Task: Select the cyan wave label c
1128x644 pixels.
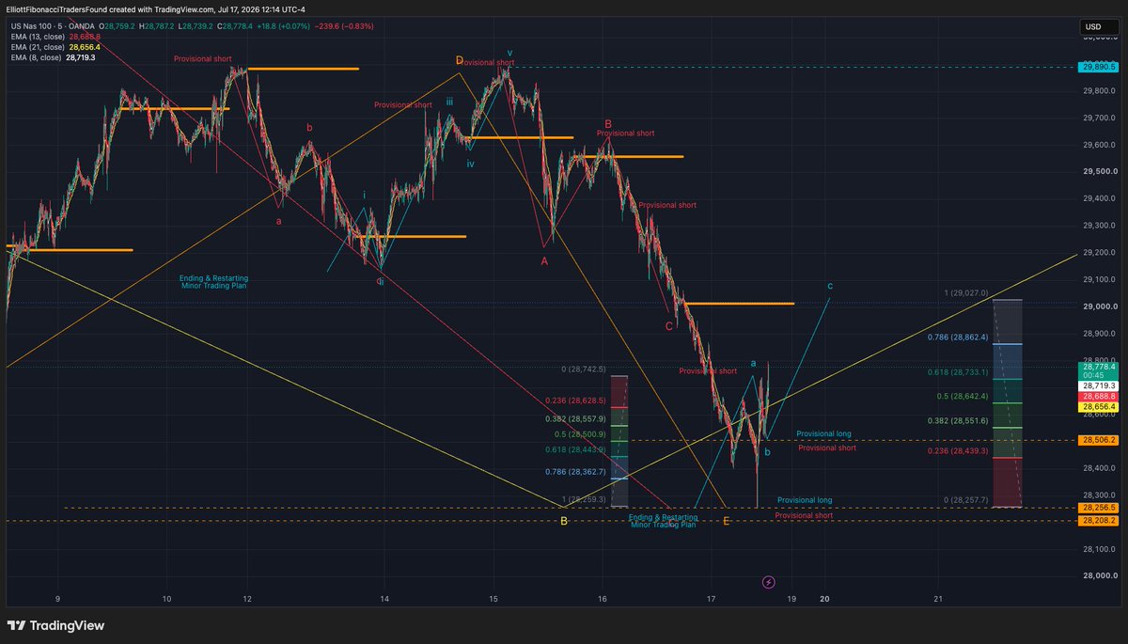Action: pos(829,286)
